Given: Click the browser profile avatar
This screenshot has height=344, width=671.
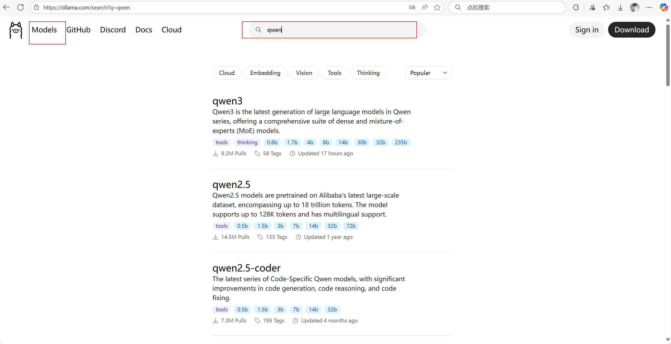Looking at the screenshot, I should click(x=634, y=7).
